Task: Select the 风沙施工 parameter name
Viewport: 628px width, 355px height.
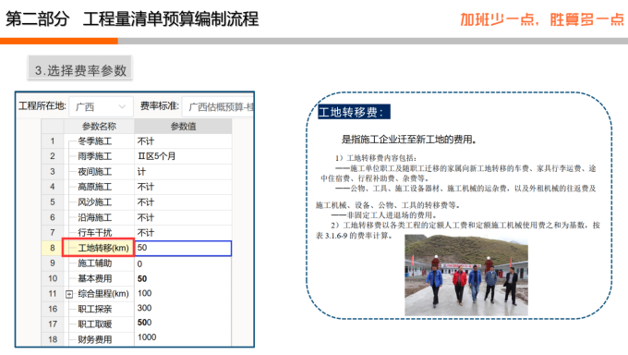Action: 95,202
